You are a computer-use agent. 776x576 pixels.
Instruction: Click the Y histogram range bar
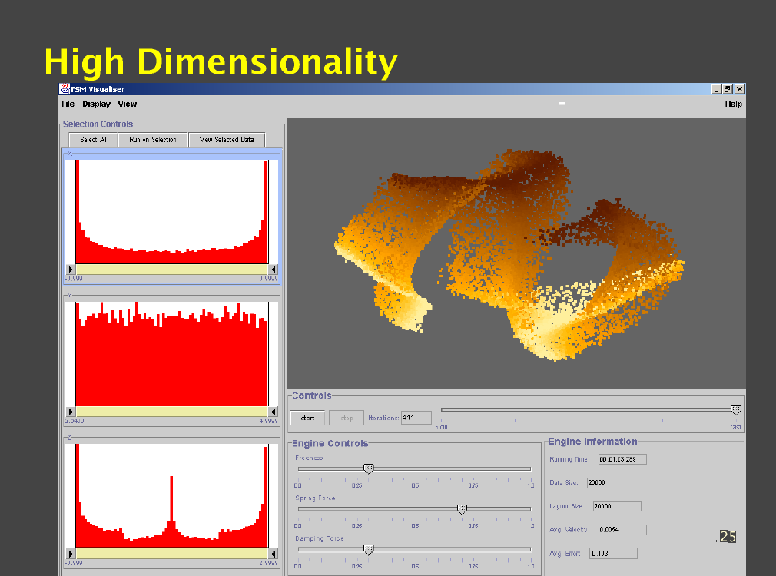(x=172, y=412)
